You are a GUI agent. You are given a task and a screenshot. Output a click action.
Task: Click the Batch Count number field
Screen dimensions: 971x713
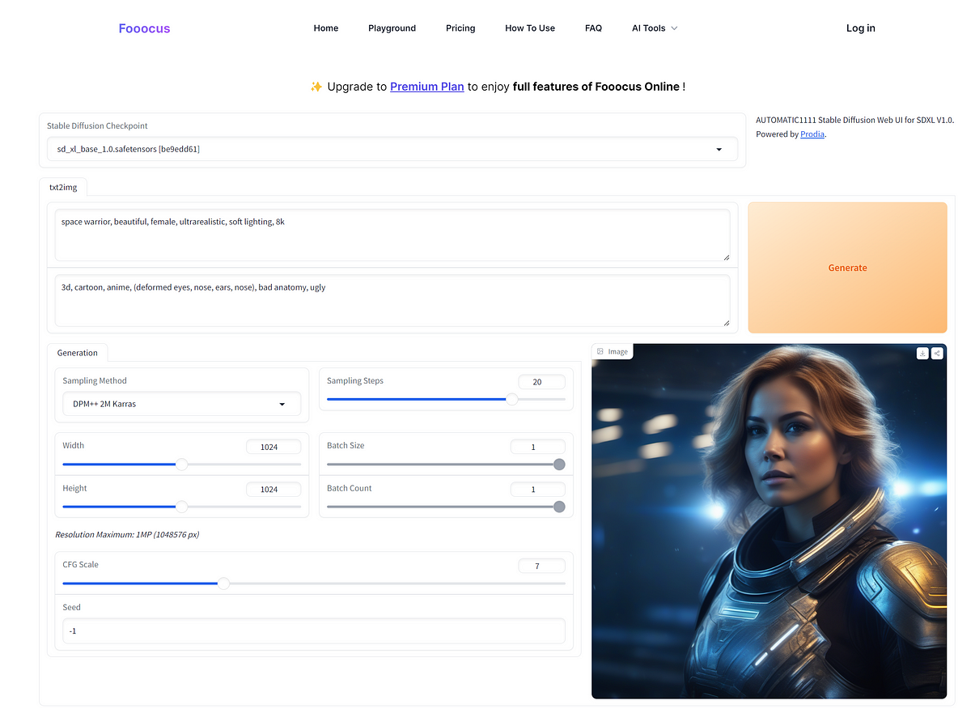point(537,490)
